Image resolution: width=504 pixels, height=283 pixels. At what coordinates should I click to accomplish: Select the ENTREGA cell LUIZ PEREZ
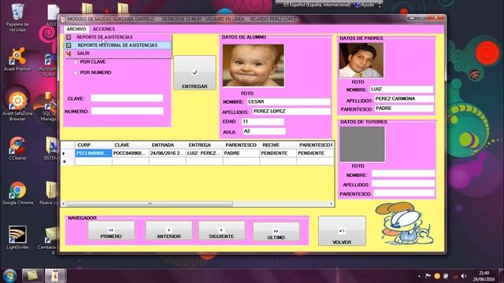tap(205, 153)
